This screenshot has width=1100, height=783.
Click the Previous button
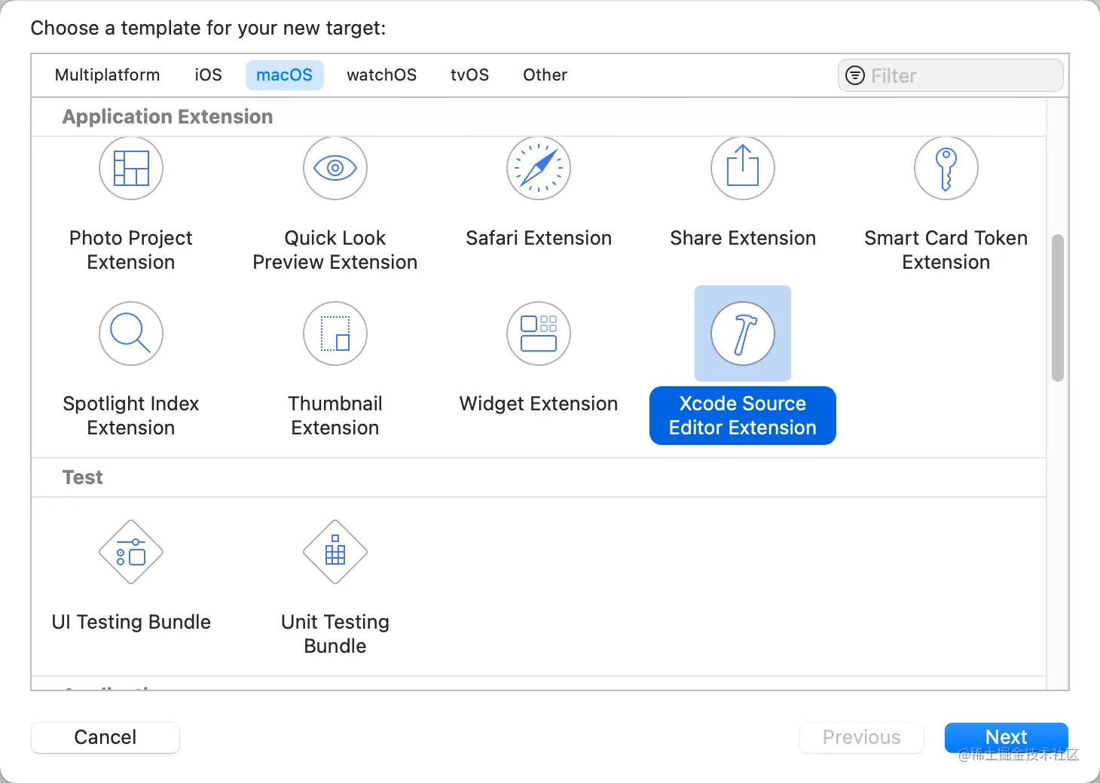point(862,737)
